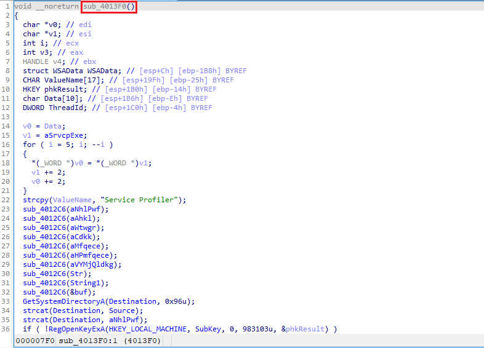484x348 pixels.
Task: Click aAhkl argument of sub_4012C6
Action: (x=81, y=218)
